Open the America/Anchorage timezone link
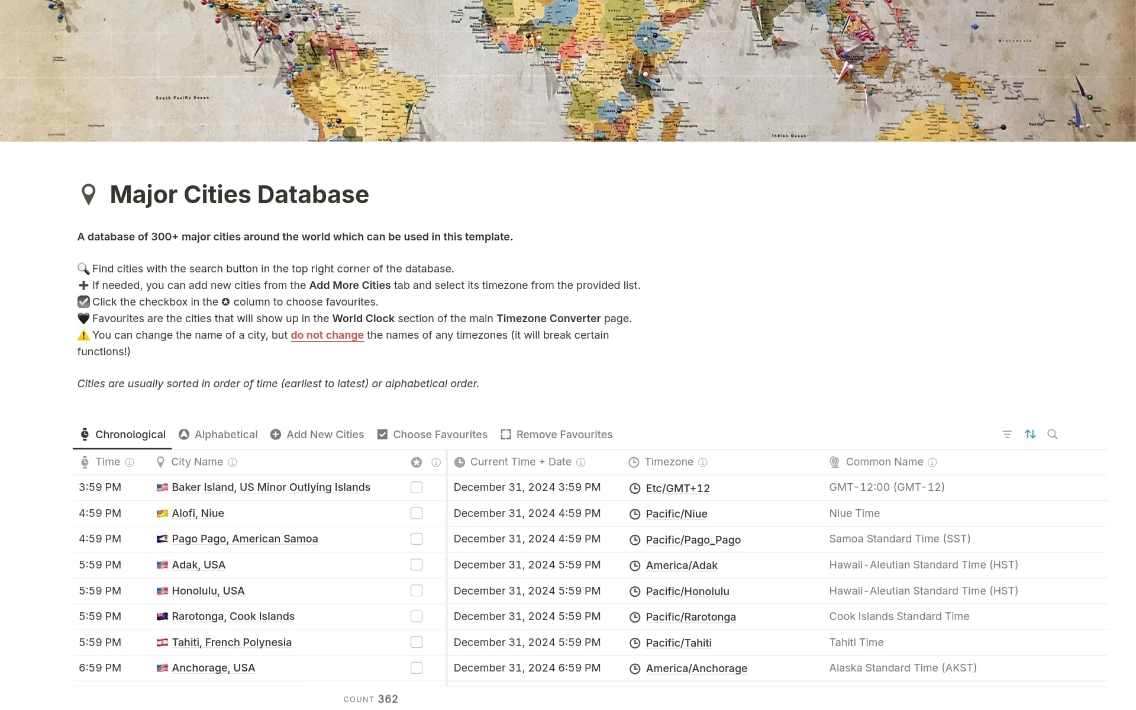1136x710 pixels. 696,669
